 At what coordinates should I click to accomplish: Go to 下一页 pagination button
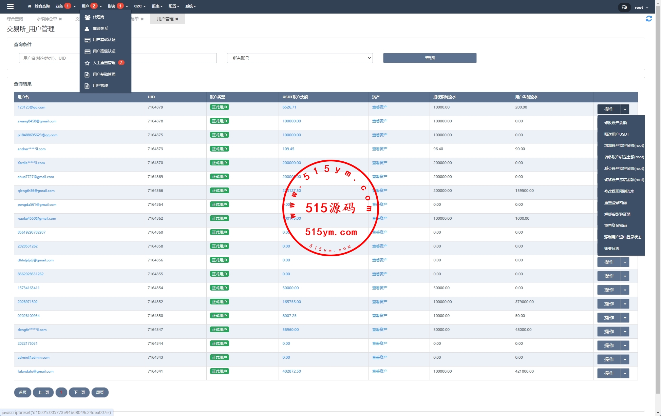79,393
